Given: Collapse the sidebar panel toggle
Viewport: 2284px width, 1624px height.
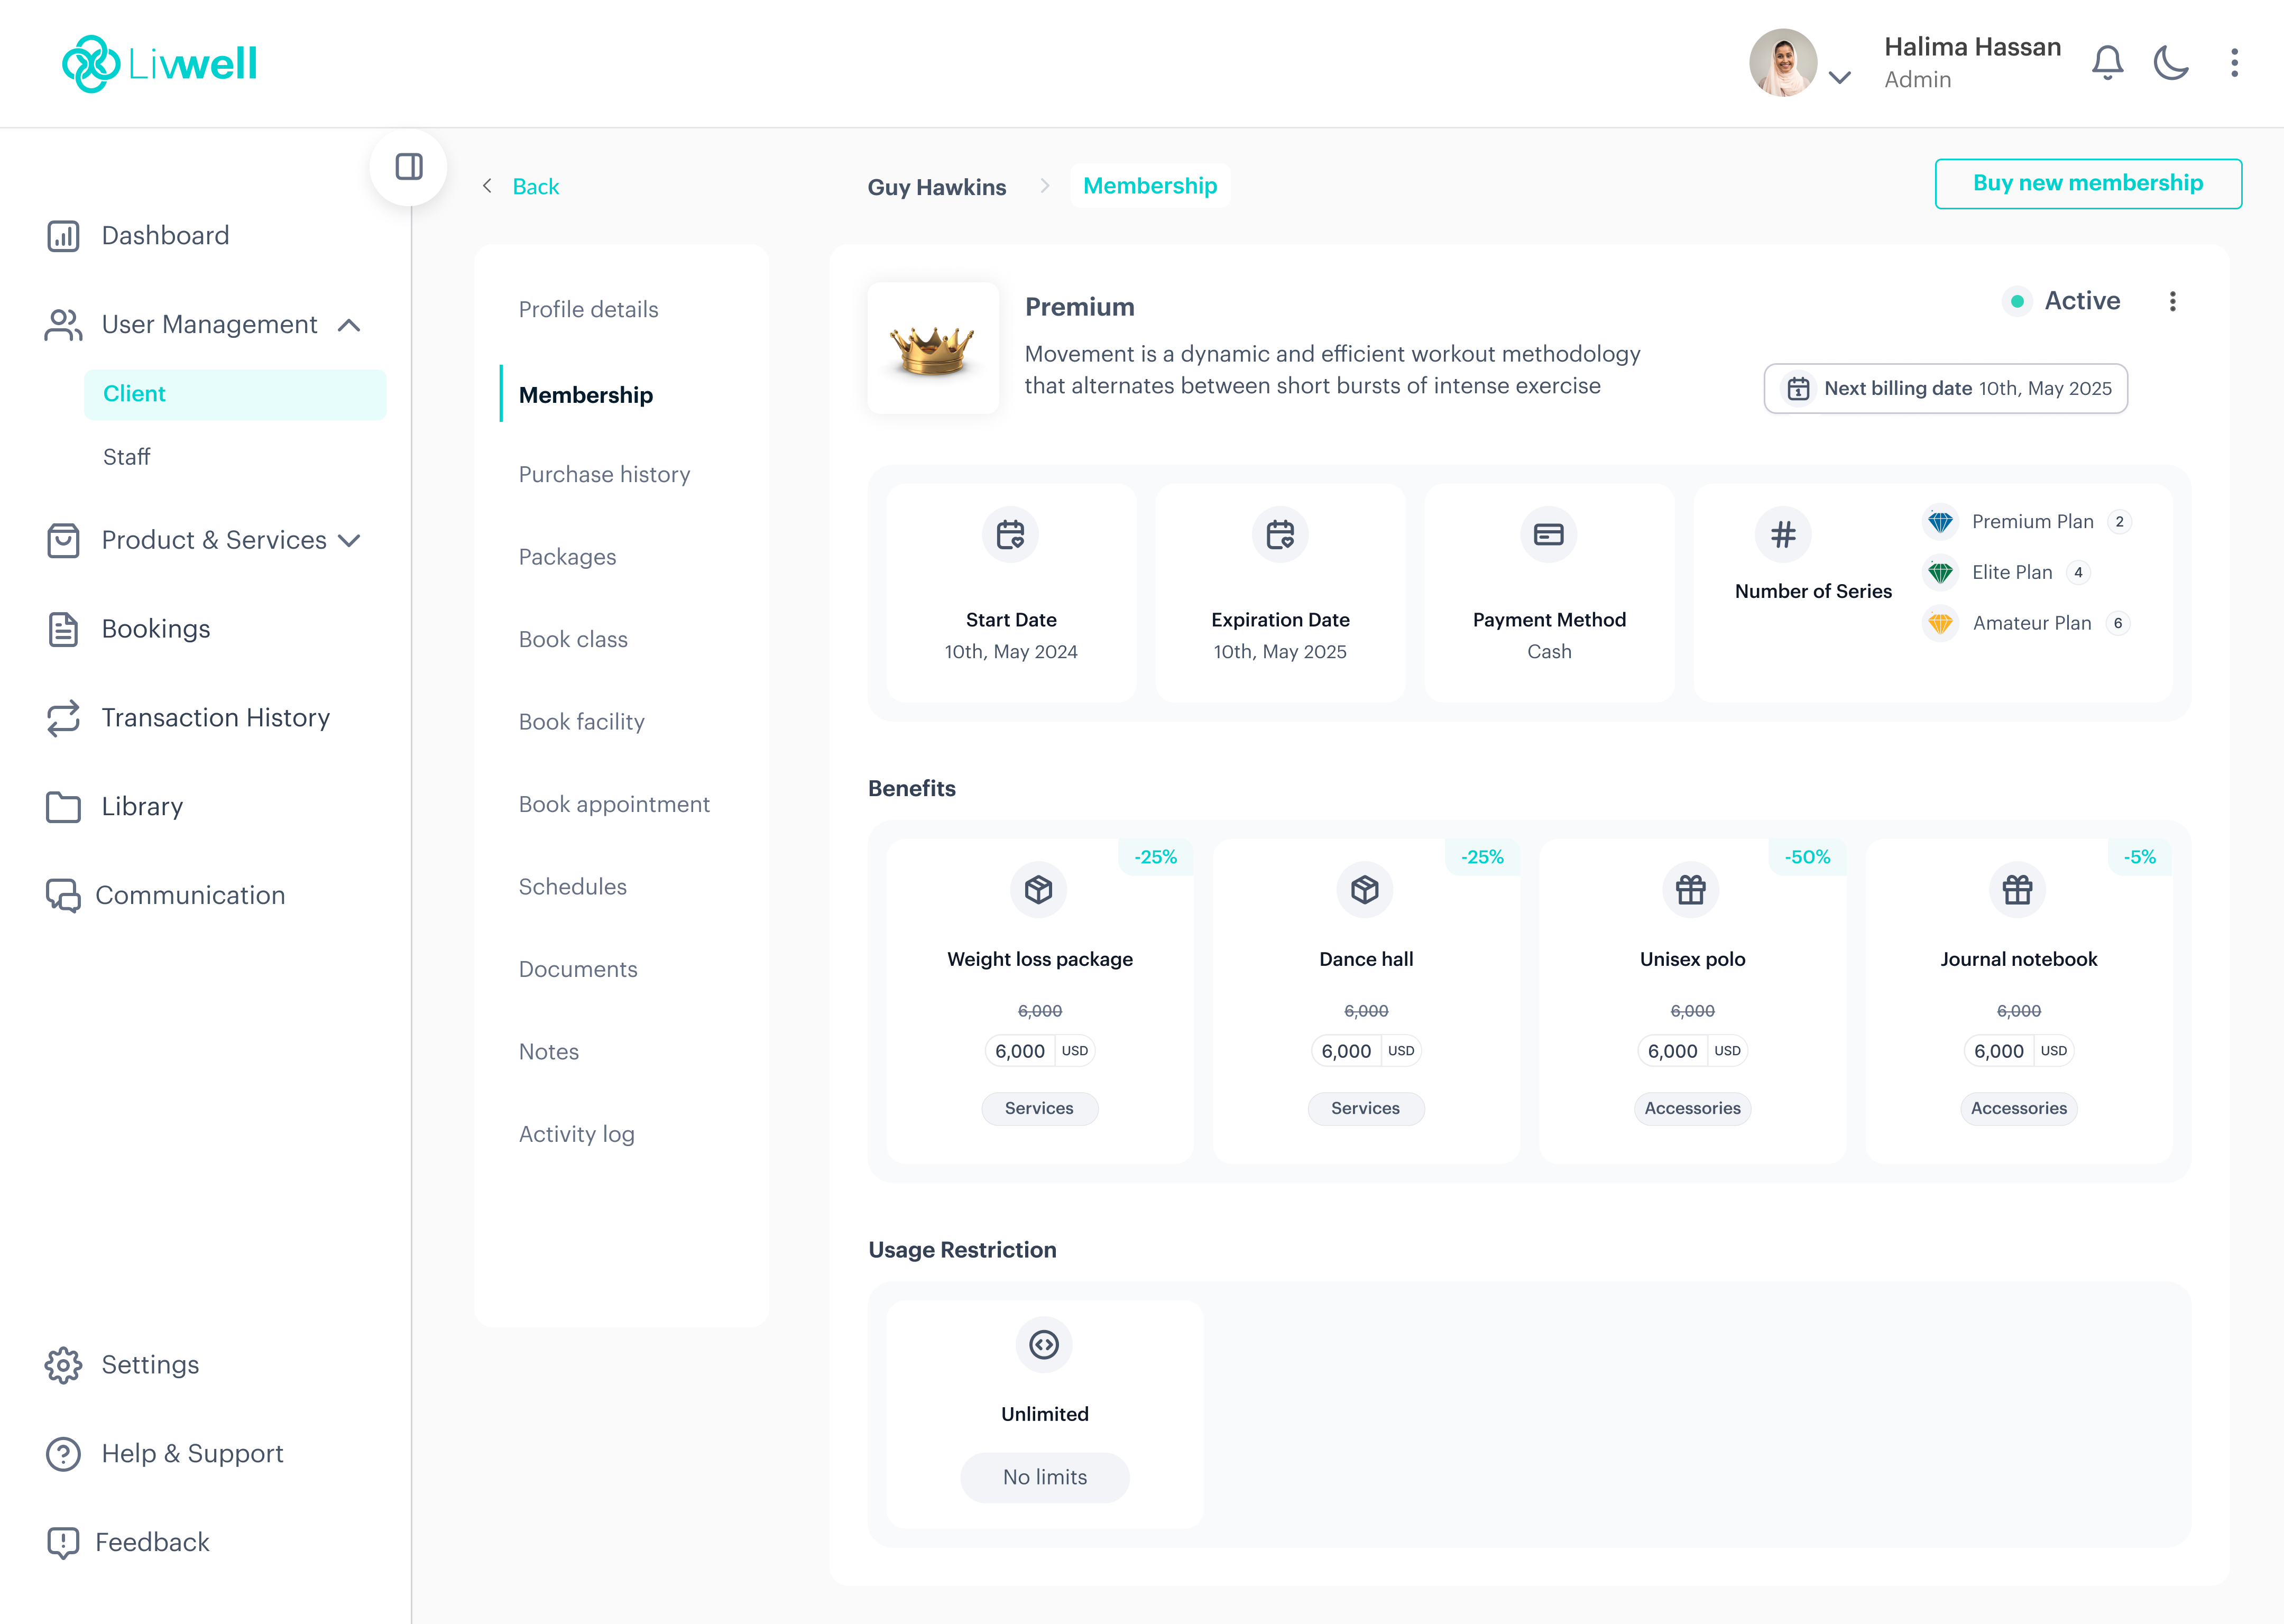Looking at the screenshot, I should pyautogui.click(x=409, y=166).
